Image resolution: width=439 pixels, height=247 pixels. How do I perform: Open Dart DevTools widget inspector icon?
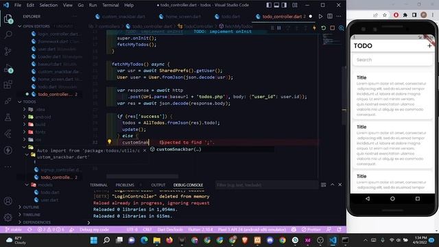tap(342, 28)
